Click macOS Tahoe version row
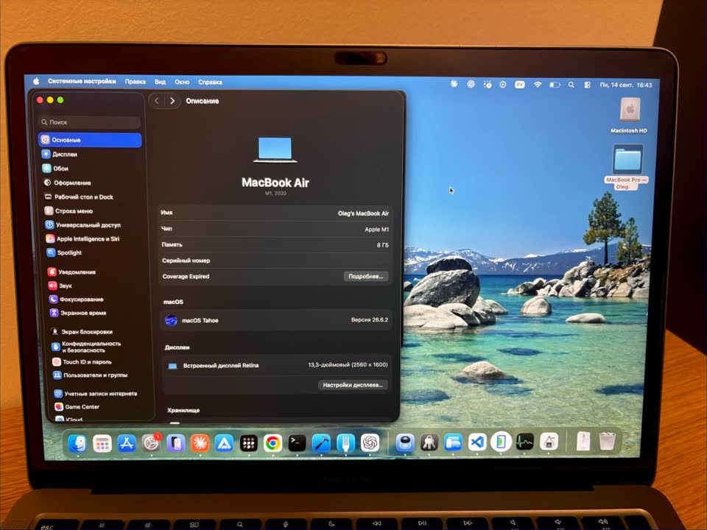Viewport: 707px width, 530px height. 275,320
